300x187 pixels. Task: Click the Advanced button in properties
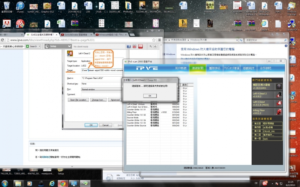coord(115,100)
